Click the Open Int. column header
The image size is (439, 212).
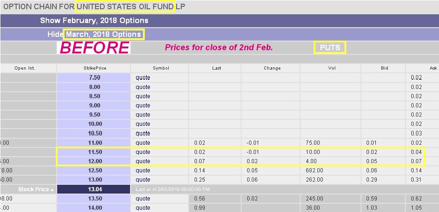click(24, 68)
